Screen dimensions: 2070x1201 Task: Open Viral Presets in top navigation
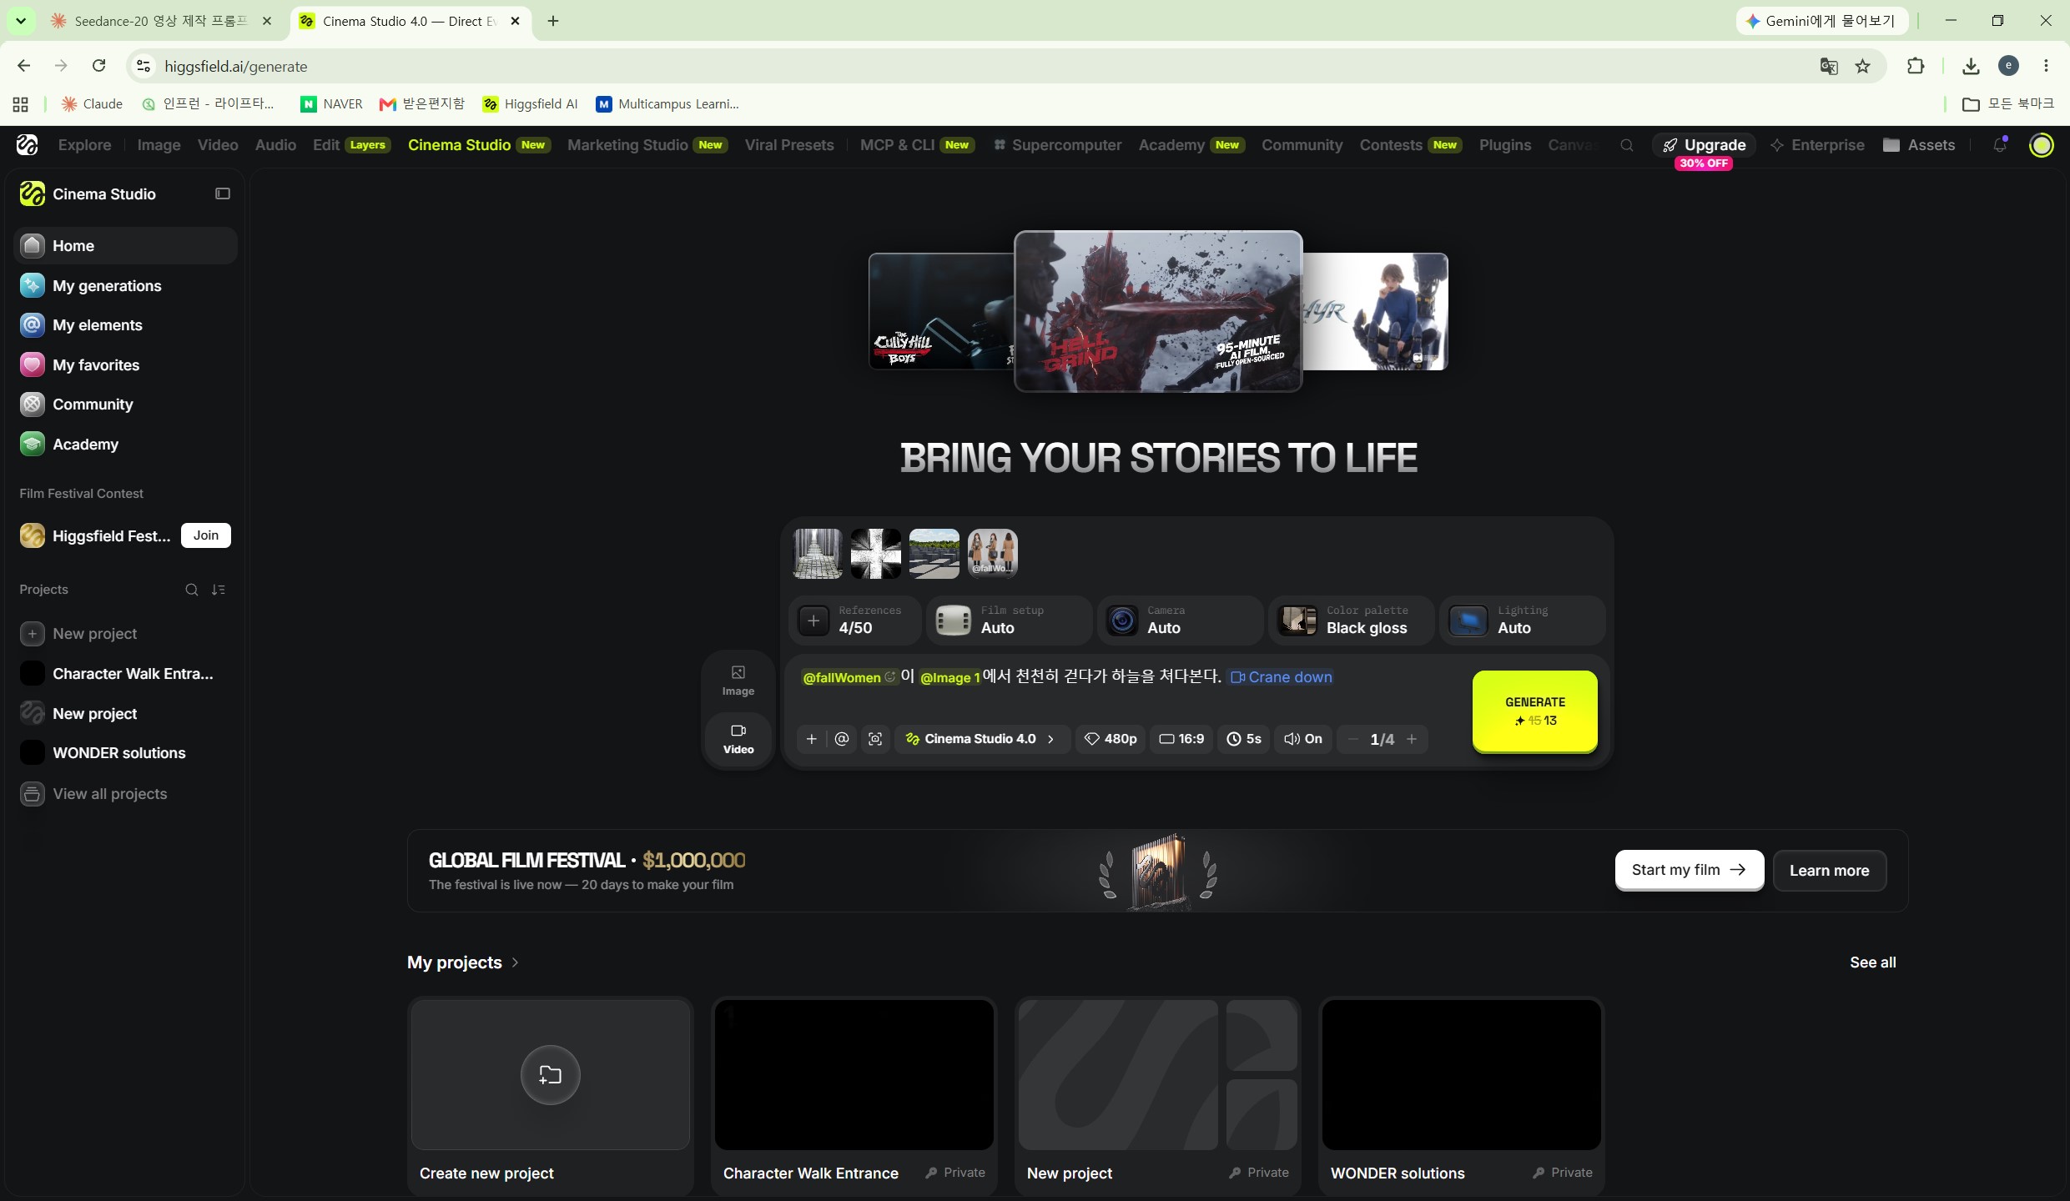[789, 145]
